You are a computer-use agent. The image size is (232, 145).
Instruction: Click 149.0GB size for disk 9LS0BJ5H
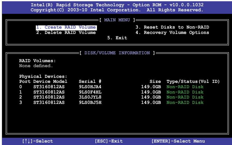tap(151, 103)
